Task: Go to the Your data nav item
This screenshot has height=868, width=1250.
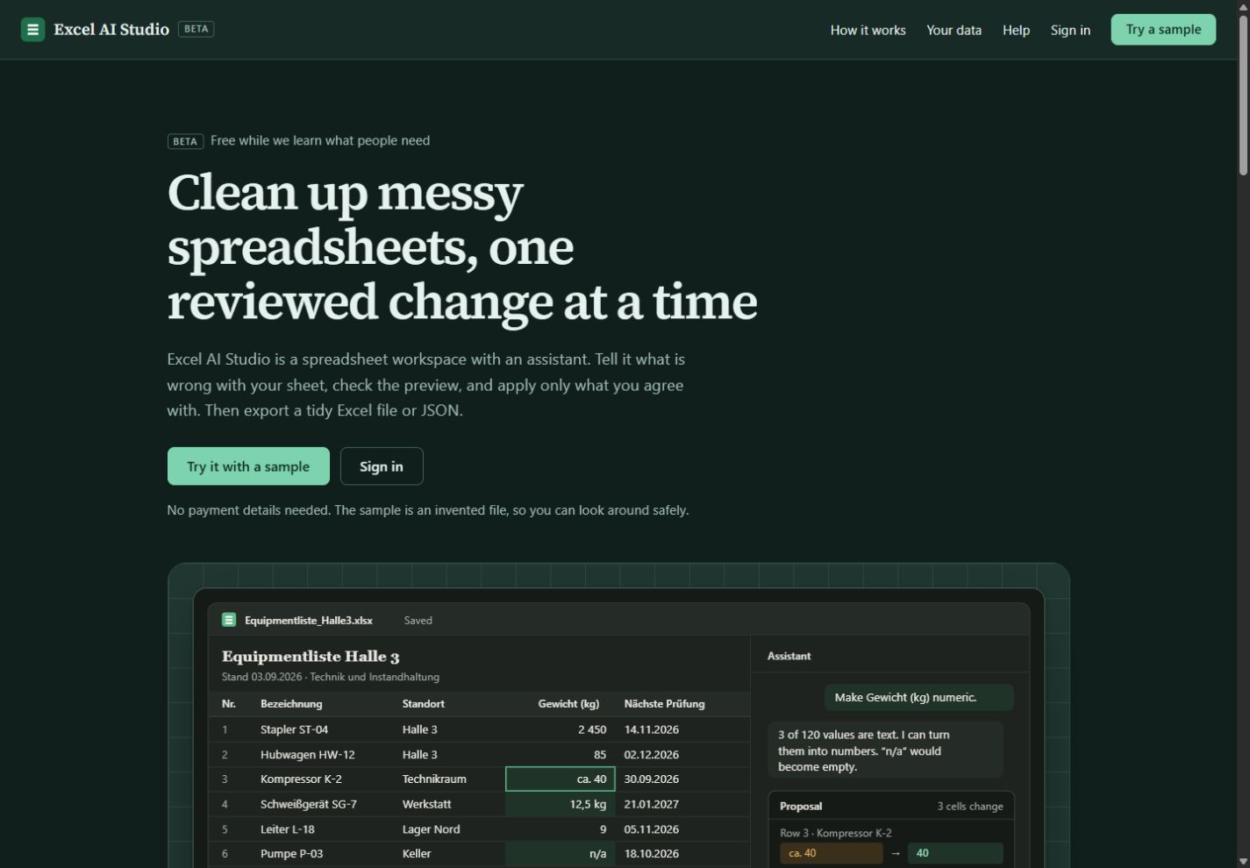Action: 954,30
